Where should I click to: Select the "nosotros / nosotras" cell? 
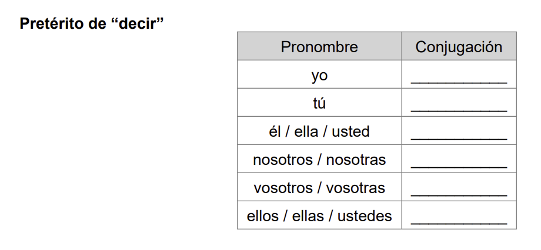click(x=319, y=160)
